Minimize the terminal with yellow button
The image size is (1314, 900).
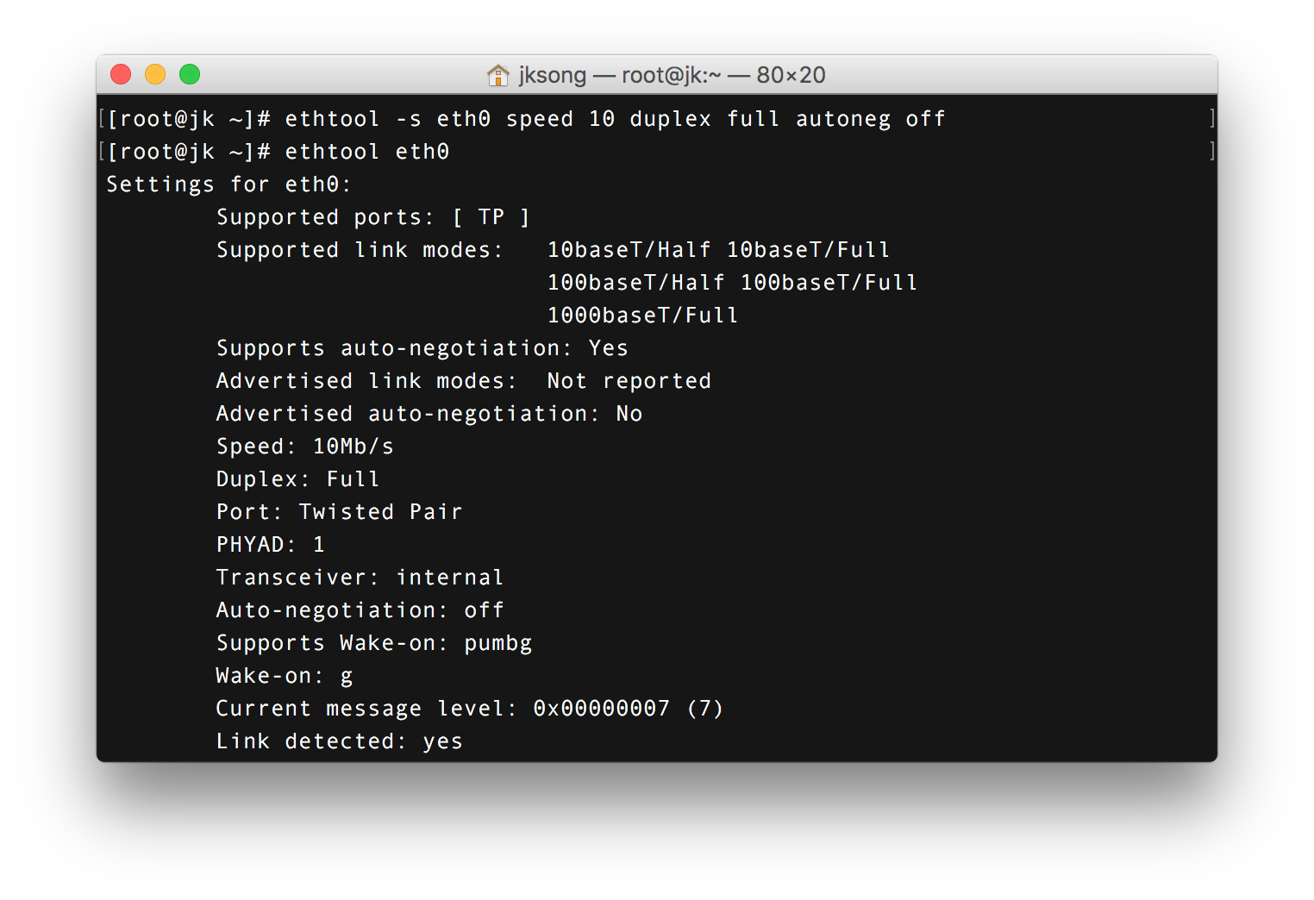(x=155, y=75)
